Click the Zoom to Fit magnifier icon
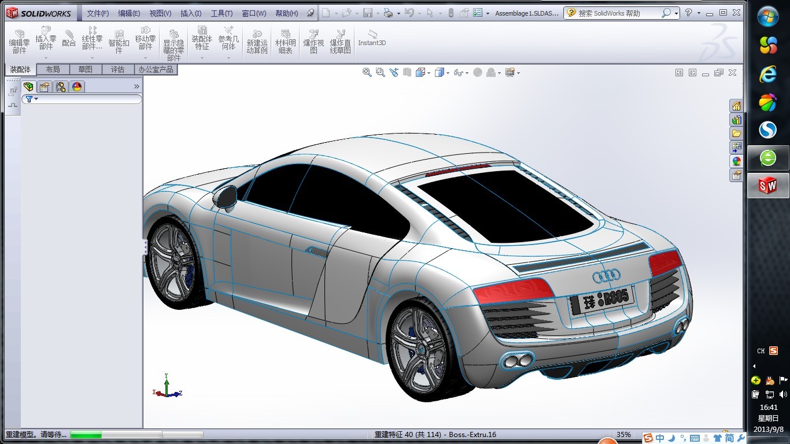 [x=367, y=72]
